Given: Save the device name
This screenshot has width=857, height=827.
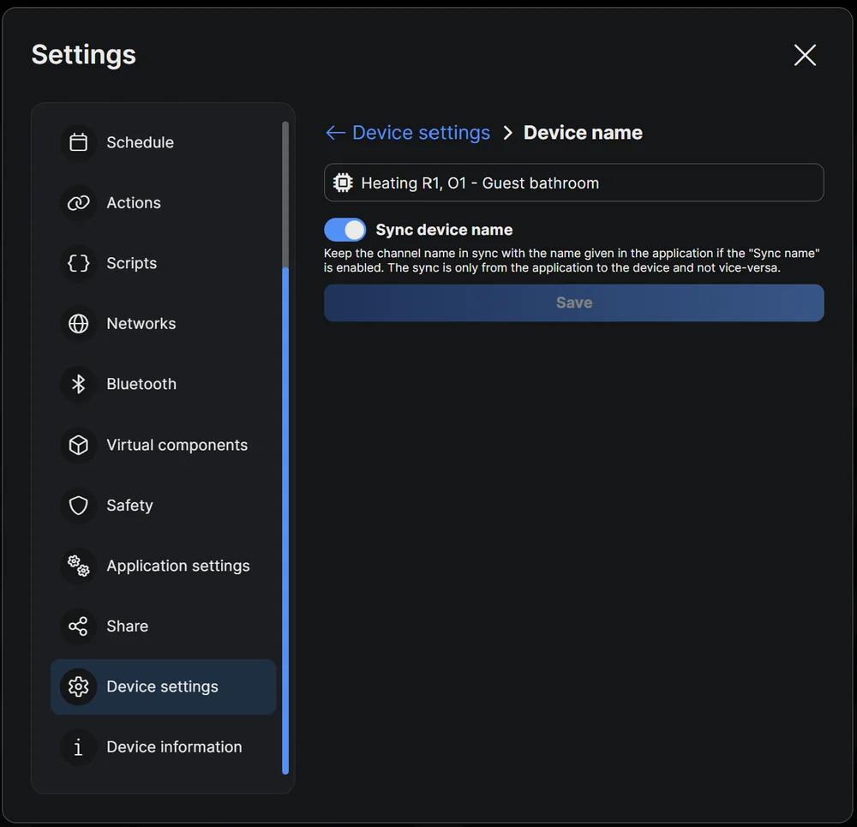Looking at the screenshot, I should tap(574, 303).
